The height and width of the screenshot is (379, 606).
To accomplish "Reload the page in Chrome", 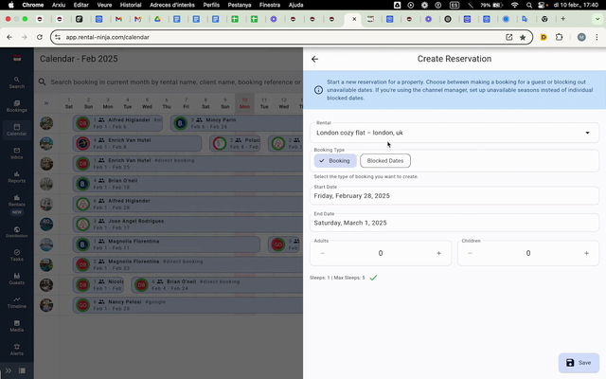I will [40, 37].
